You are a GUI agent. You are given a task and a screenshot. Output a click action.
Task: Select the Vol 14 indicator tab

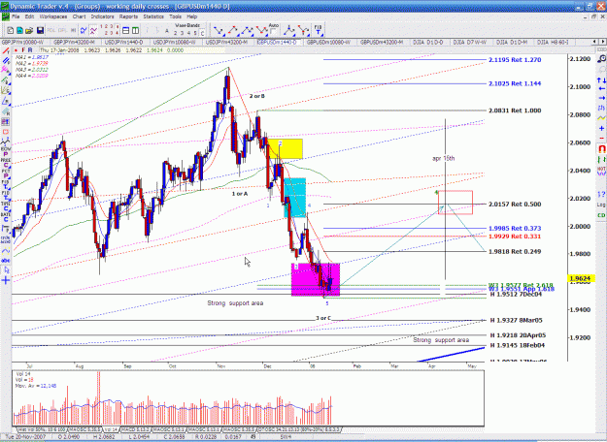[x=111, y=429]
